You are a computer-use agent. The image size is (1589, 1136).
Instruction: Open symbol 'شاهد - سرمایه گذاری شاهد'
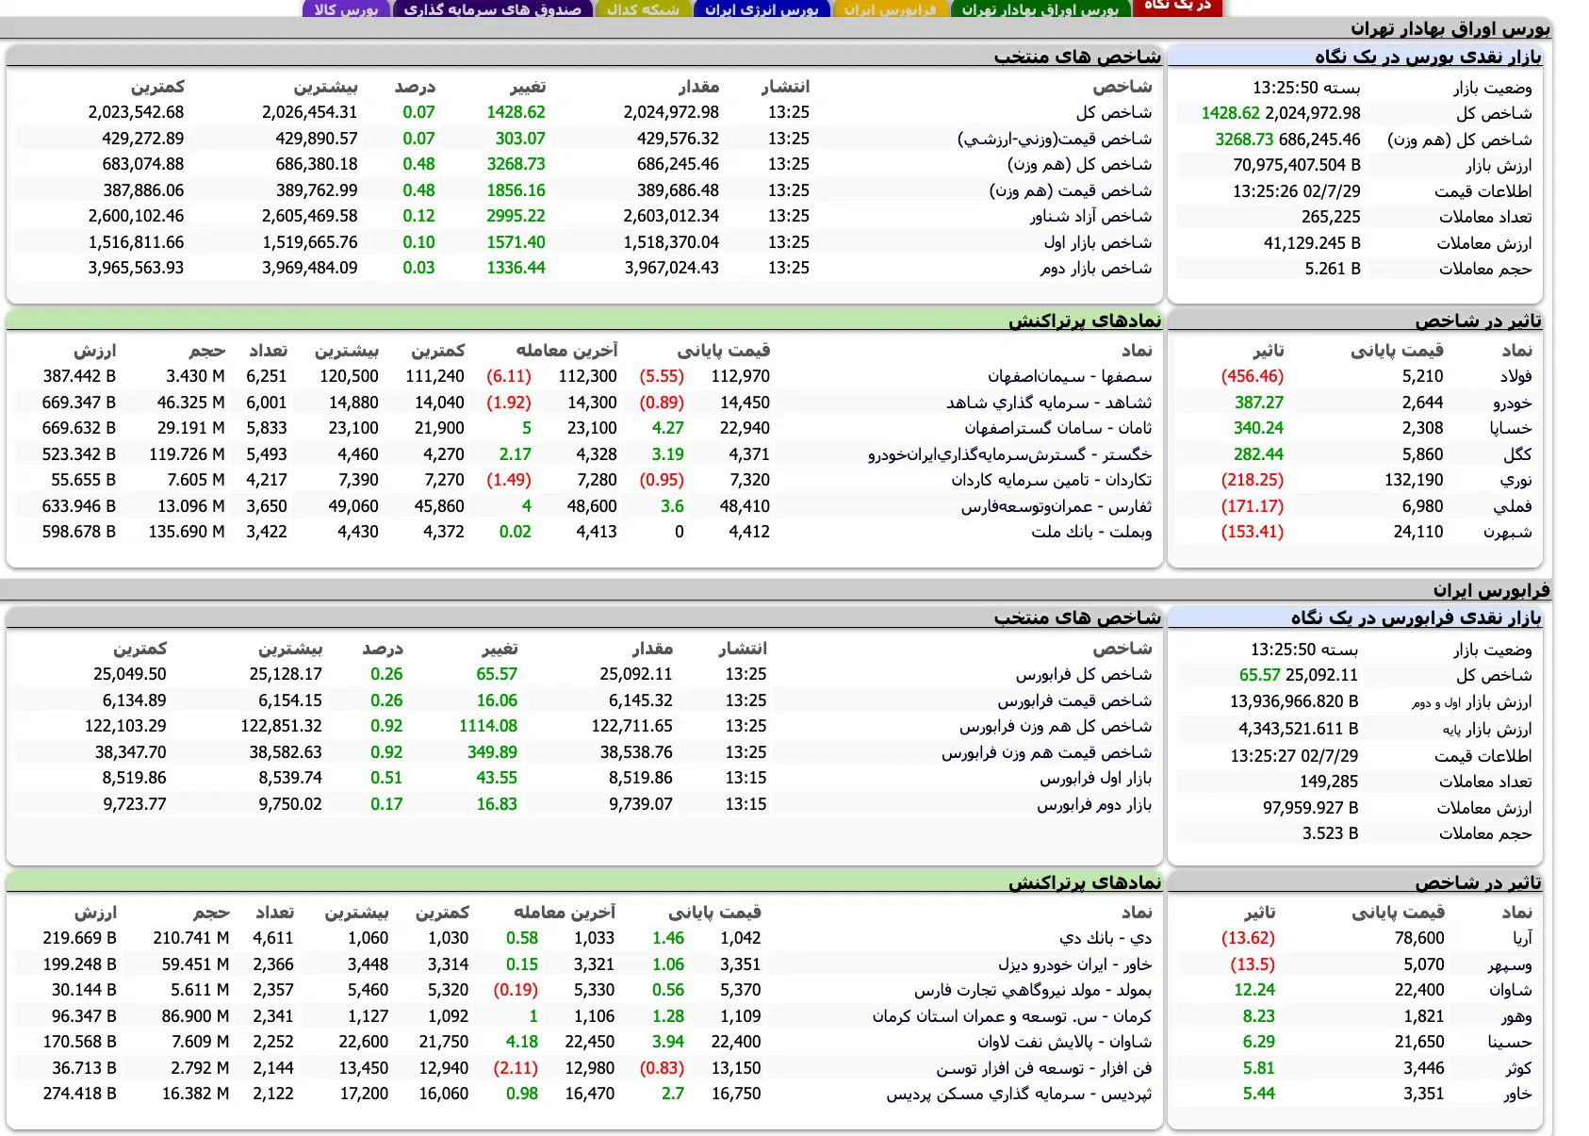1049,403
